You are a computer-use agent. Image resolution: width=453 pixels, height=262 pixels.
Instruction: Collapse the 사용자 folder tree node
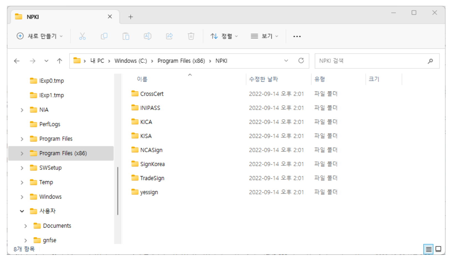22,211
